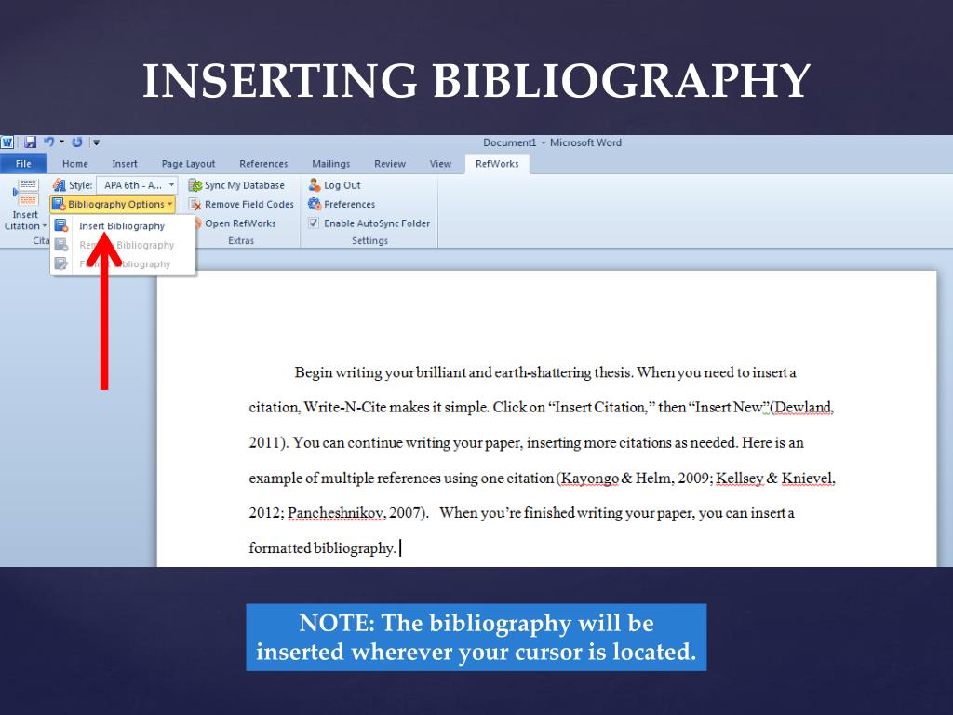The width and height of the screenshot is (953, 715).
Task: Click the Remove Bibliography menu icon
Action: (61, 245)
